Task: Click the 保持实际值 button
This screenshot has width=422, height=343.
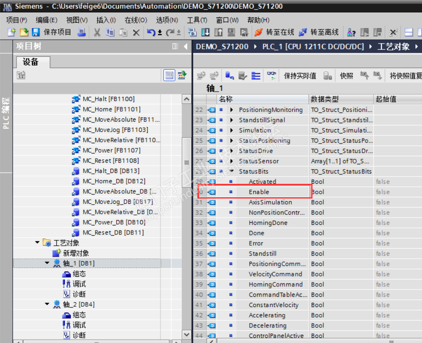Action: pyautogui.click(x=300, y=76)
